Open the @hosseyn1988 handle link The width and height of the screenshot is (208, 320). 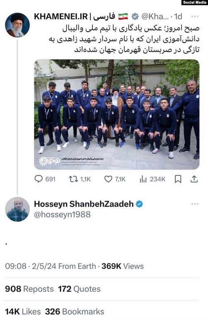tap(62, 214)
